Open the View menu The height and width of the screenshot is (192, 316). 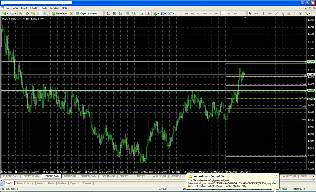coord(15,8)
